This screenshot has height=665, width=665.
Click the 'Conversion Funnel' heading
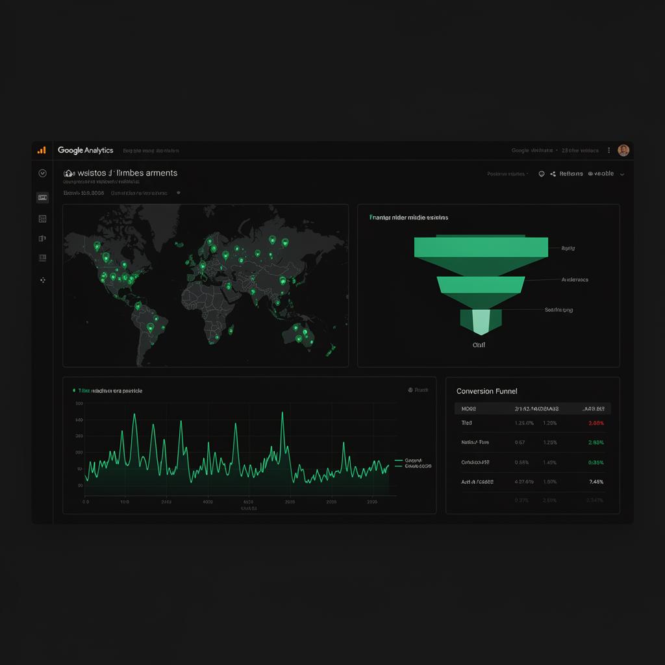tap(487, 391)
